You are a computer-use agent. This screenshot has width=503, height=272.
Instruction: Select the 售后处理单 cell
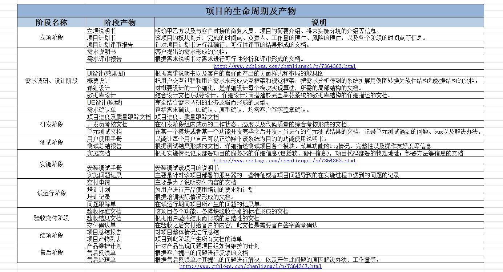coord(120,260)
